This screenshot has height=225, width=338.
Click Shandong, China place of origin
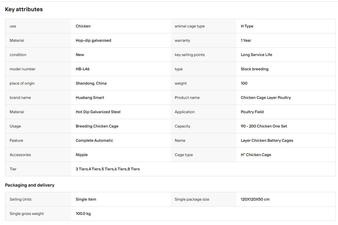click(x=91, y=83)
